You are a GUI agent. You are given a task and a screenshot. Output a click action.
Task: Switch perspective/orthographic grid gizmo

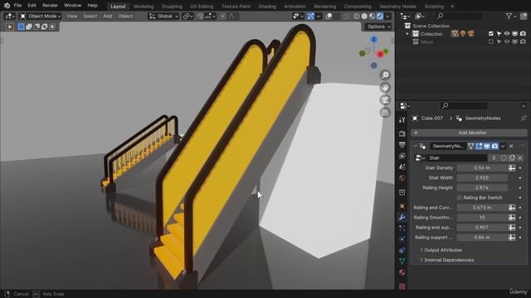tap(385, 113)
